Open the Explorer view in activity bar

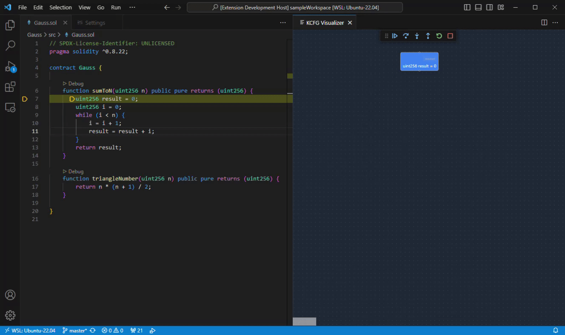[10, 25]
